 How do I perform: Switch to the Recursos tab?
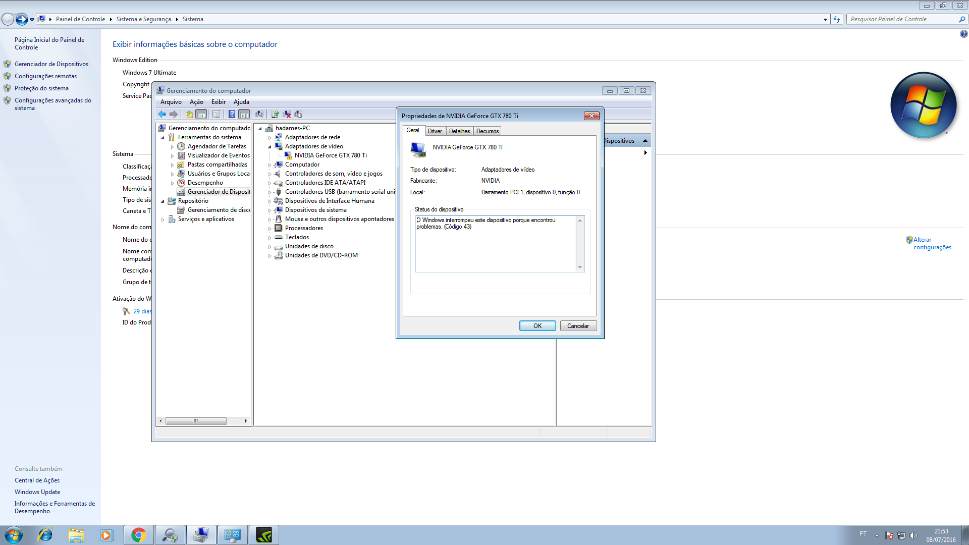488,131
